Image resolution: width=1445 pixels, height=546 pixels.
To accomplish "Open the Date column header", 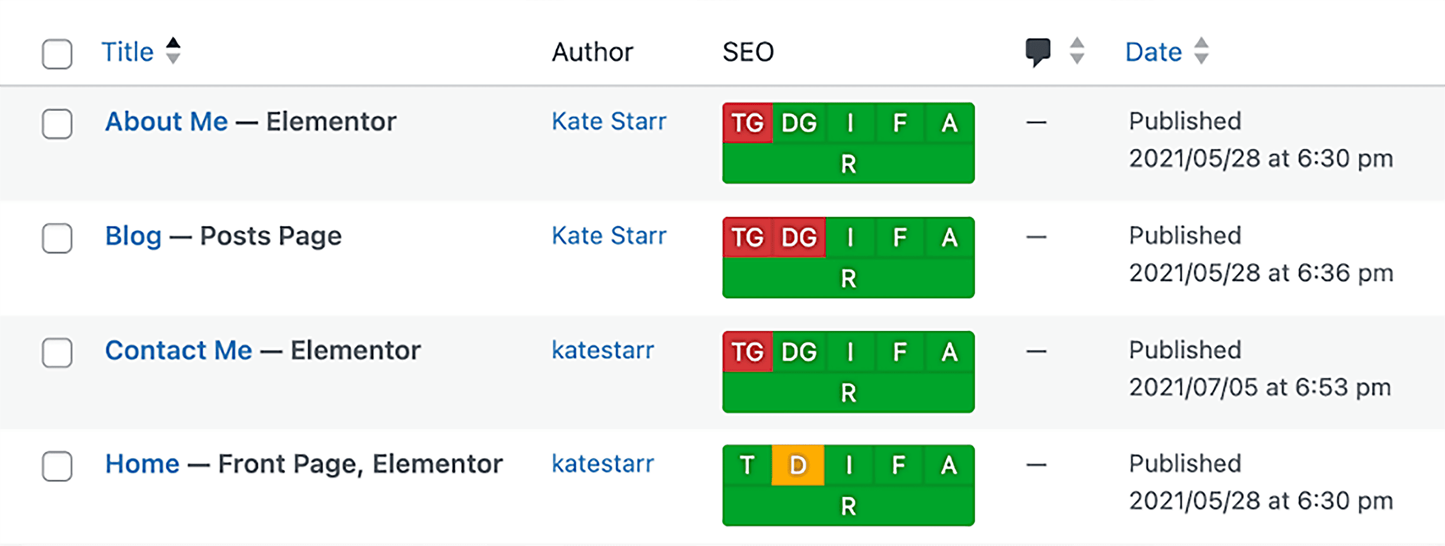I will 1153,52.
